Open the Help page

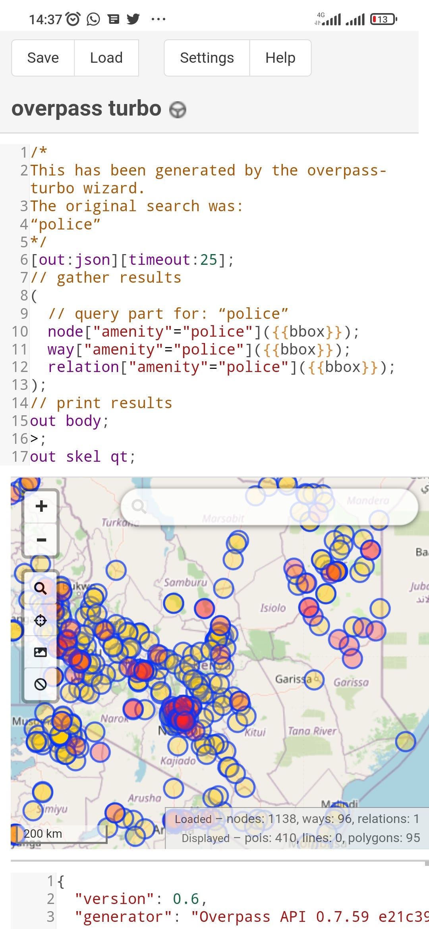pyautogui.click(x=280, y=58)
